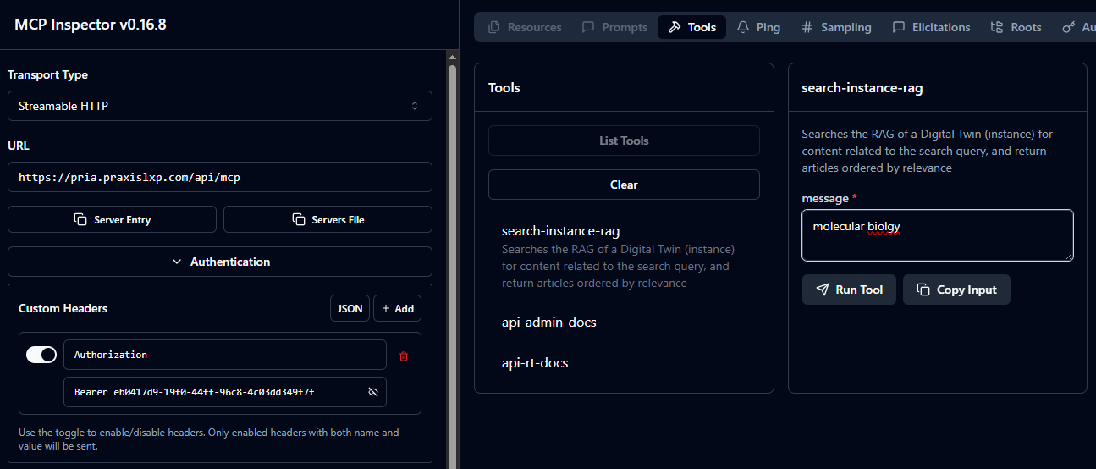Run the search-instance-rag tool

point(849,290)
